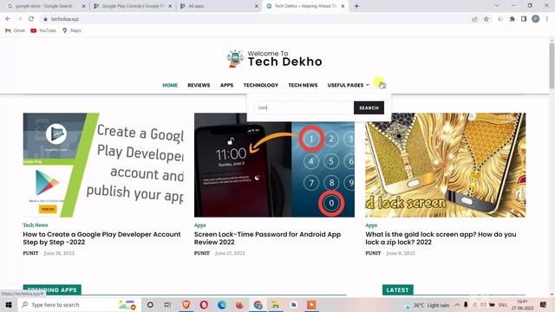Open the APPS nav item
555x312 pixels.
tap(226, 85)
